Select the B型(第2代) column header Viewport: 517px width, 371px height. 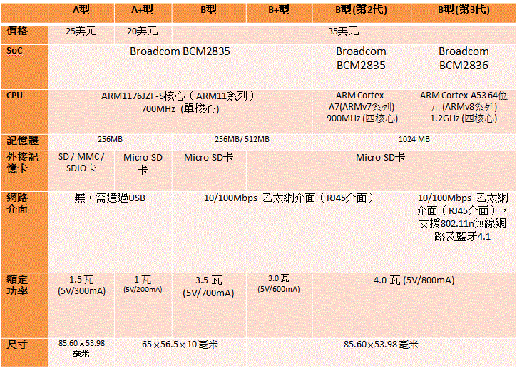pyautogui.click(x=362, y=13)
